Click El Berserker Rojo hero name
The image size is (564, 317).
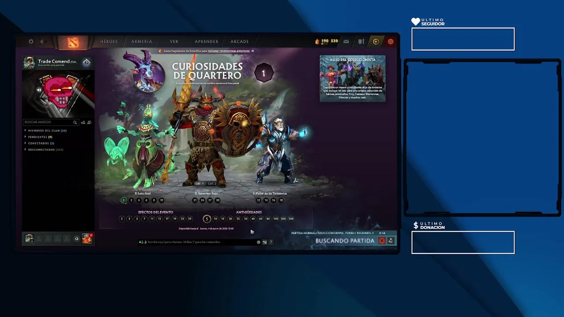pos(206,193)
